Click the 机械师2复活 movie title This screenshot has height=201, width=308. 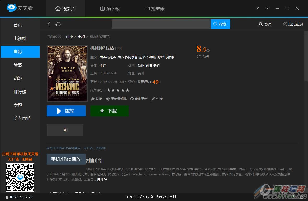tap(102, 48)
